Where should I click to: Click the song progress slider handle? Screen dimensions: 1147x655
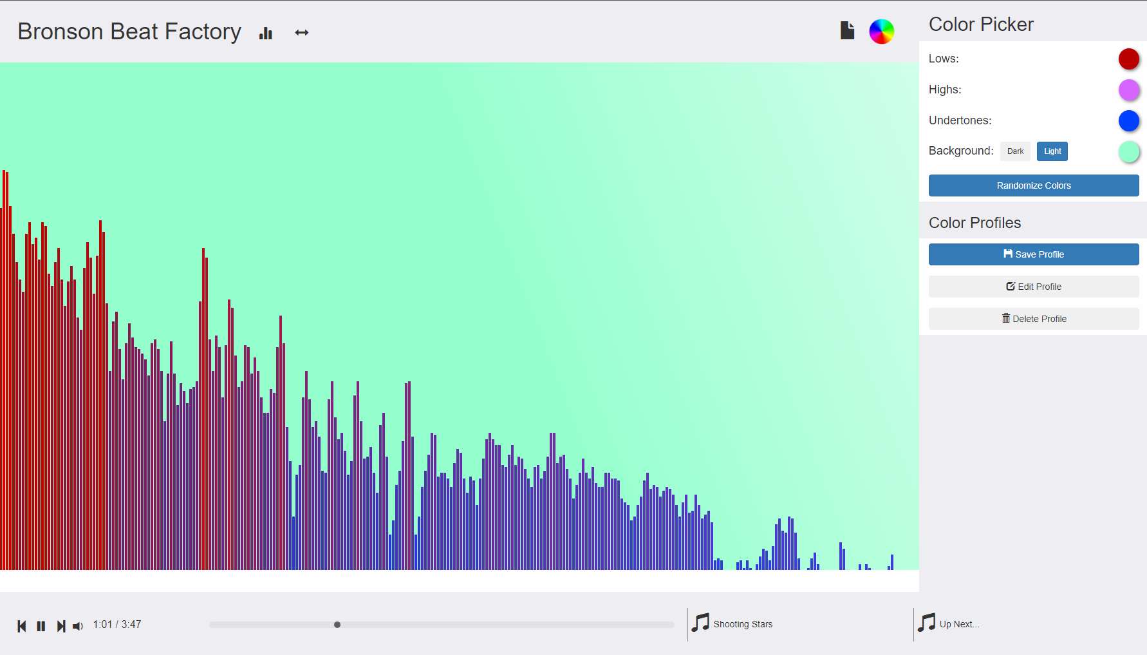[337, 625]
